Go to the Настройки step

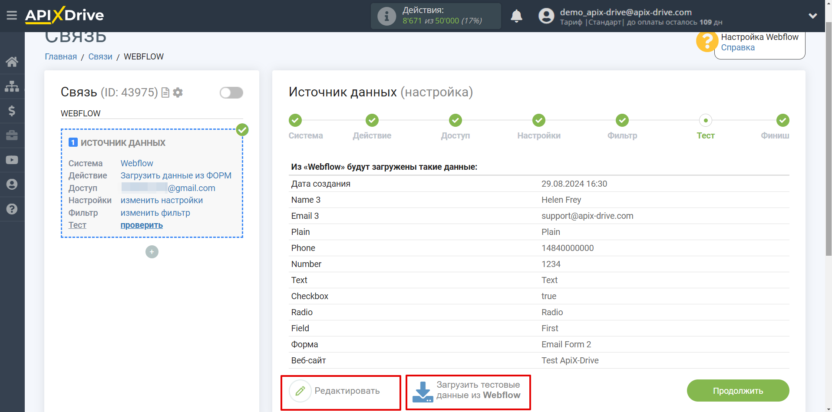[539, 120]
